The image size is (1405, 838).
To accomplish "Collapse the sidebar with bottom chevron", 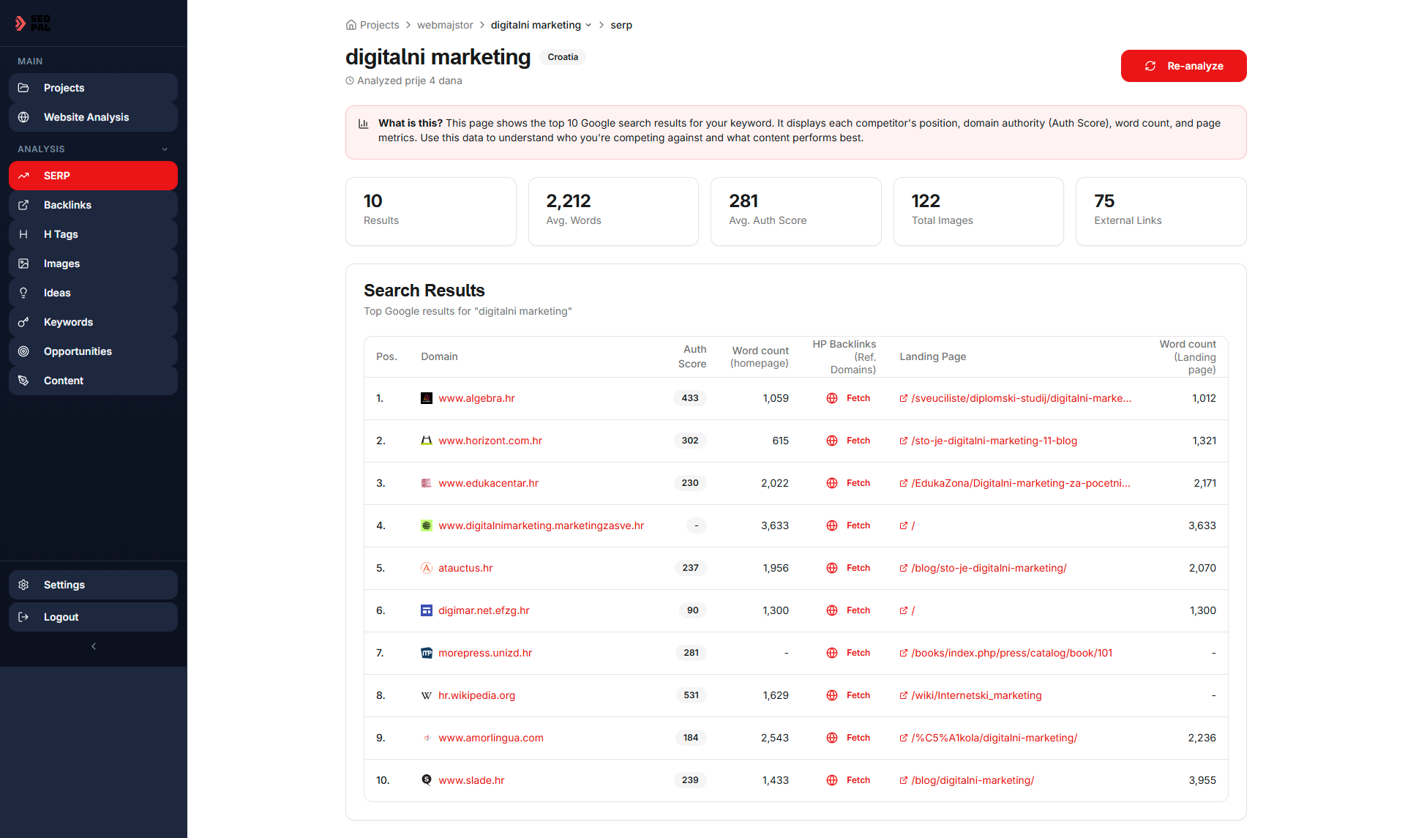I will coord(94,646).
